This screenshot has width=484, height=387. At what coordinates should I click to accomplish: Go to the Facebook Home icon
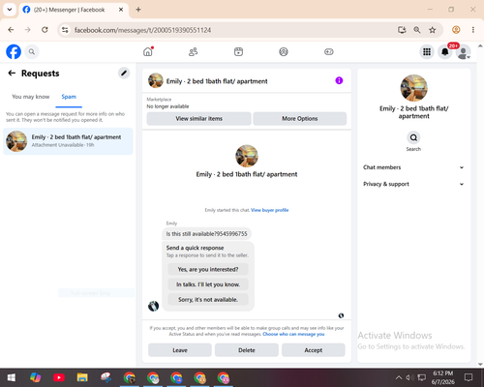[148, 51]
